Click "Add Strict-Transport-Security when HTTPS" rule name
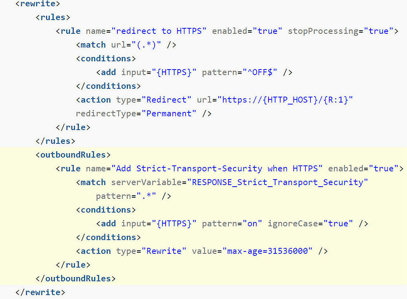 point(217,169)
